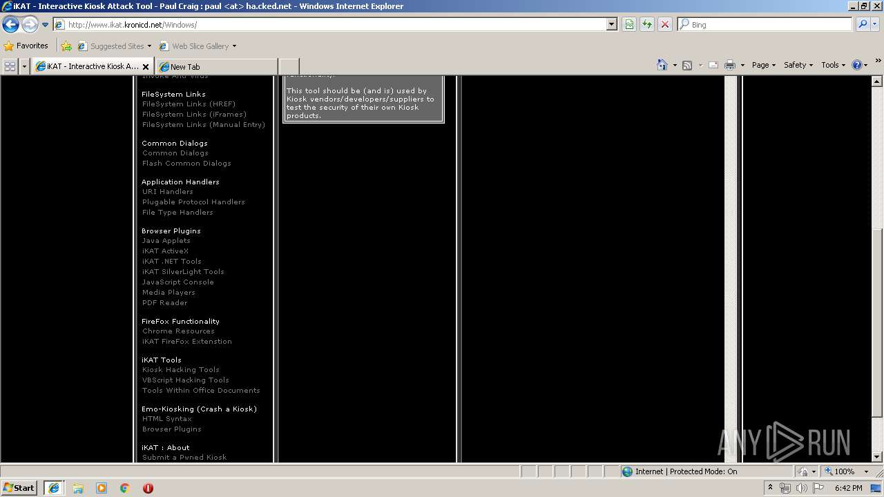The width and height of the screenshot is (884, 497).
Task: Open Windows Start button
Action: click(19, 487)
